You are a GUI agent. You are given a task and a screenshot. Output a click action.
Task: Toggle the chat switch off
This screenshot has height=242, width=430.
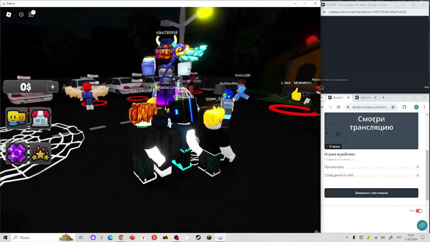419,211
